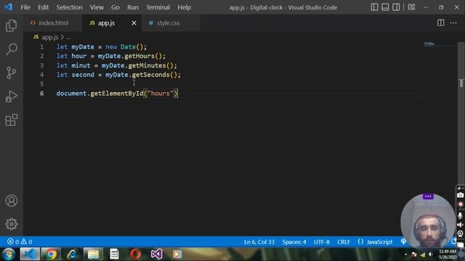Open Opera browser from the taskbar

136,254
